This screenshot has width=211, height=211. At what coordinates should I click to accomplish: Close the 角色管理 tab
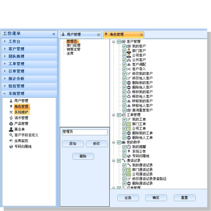[x=141, y=35]
